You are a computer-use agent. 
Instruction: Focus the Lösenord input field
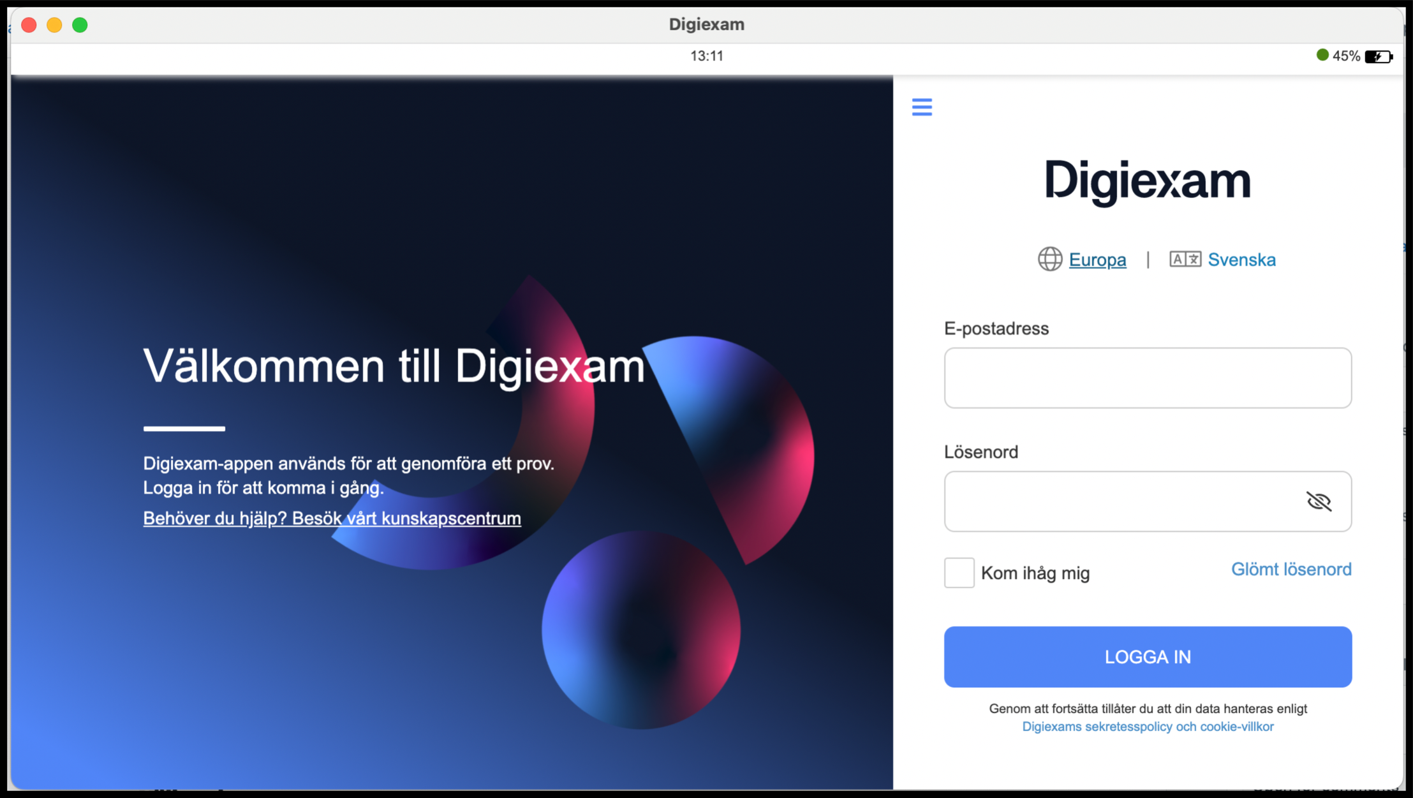(x=1148, y=501)
